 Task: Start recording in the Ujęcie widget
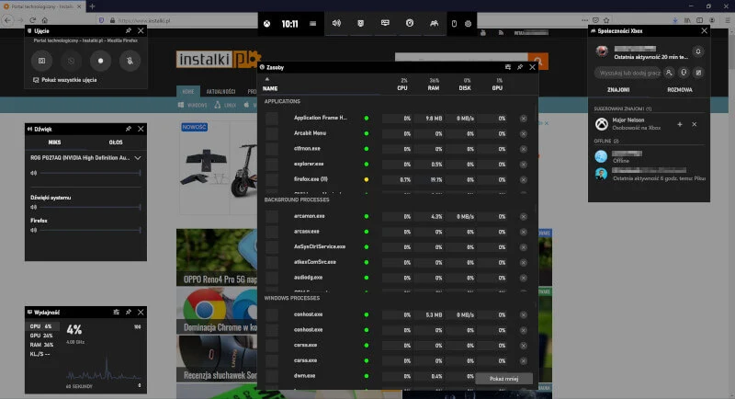100,61
